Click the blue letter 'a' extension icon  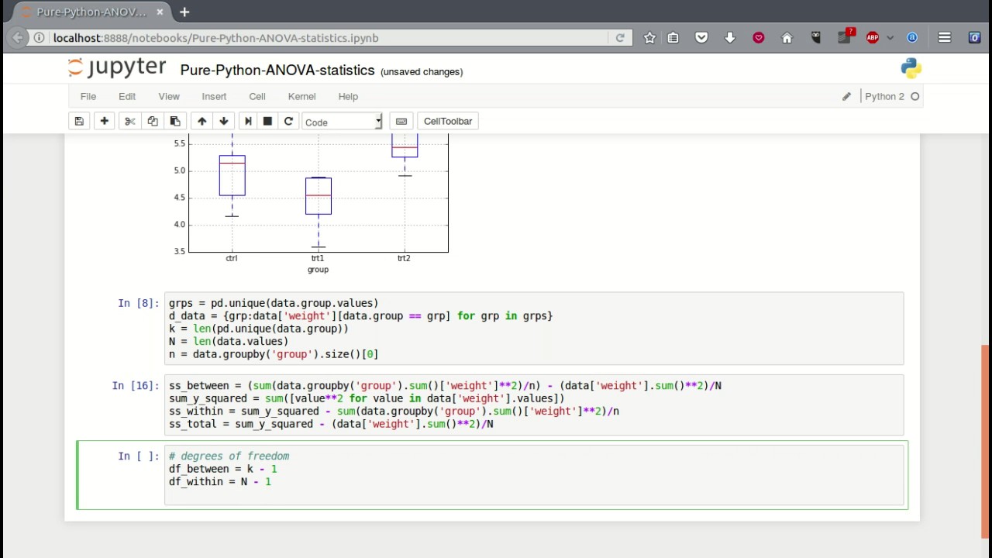[x=912, y=37]
